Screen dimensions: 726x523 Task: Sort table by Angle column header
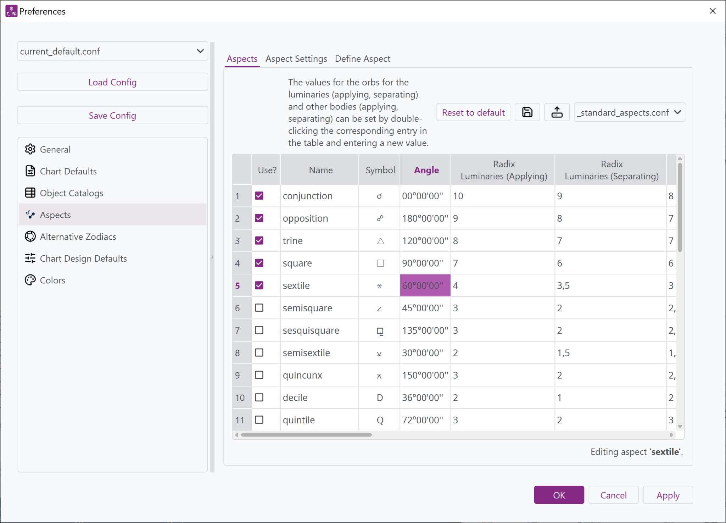pos(426,170)
